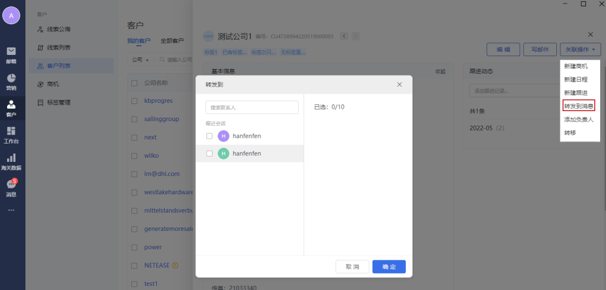Viewport: 606px width, 290px height.
Task: Select 转发到消息 from the menu
Action: (x=579, y=106)
